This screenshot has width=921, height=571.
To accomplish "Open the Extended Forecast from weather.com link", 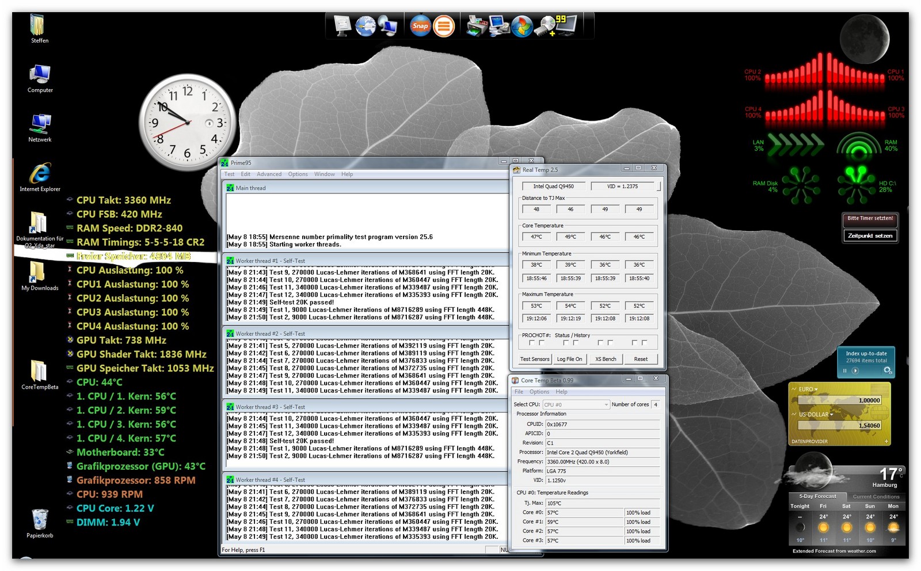I will pos(834,551).
